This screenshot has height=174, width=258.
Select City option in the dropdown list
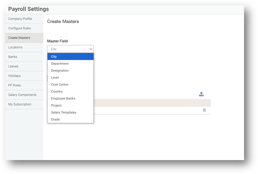pos(70,56)
